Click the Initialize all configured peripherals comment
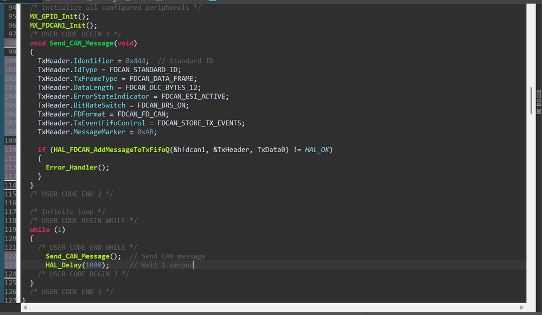 [x=115, y=8]
